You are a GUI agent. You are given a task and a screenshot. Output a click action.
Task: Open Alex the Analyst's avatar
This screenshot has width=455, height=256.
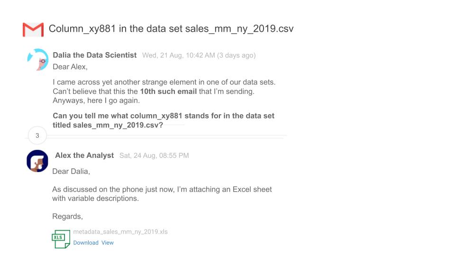[37, 161]
